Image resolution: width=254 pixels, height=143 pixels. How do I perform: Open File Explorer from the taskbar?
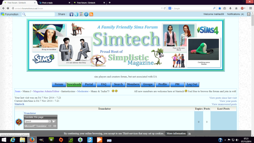tap(22, 140)
